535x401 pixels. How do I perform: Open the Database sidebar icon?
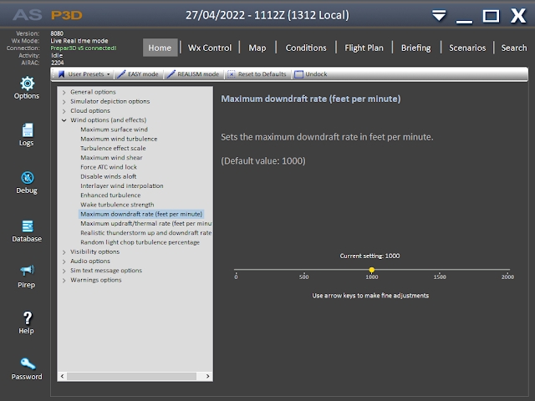tap(27, 226)
